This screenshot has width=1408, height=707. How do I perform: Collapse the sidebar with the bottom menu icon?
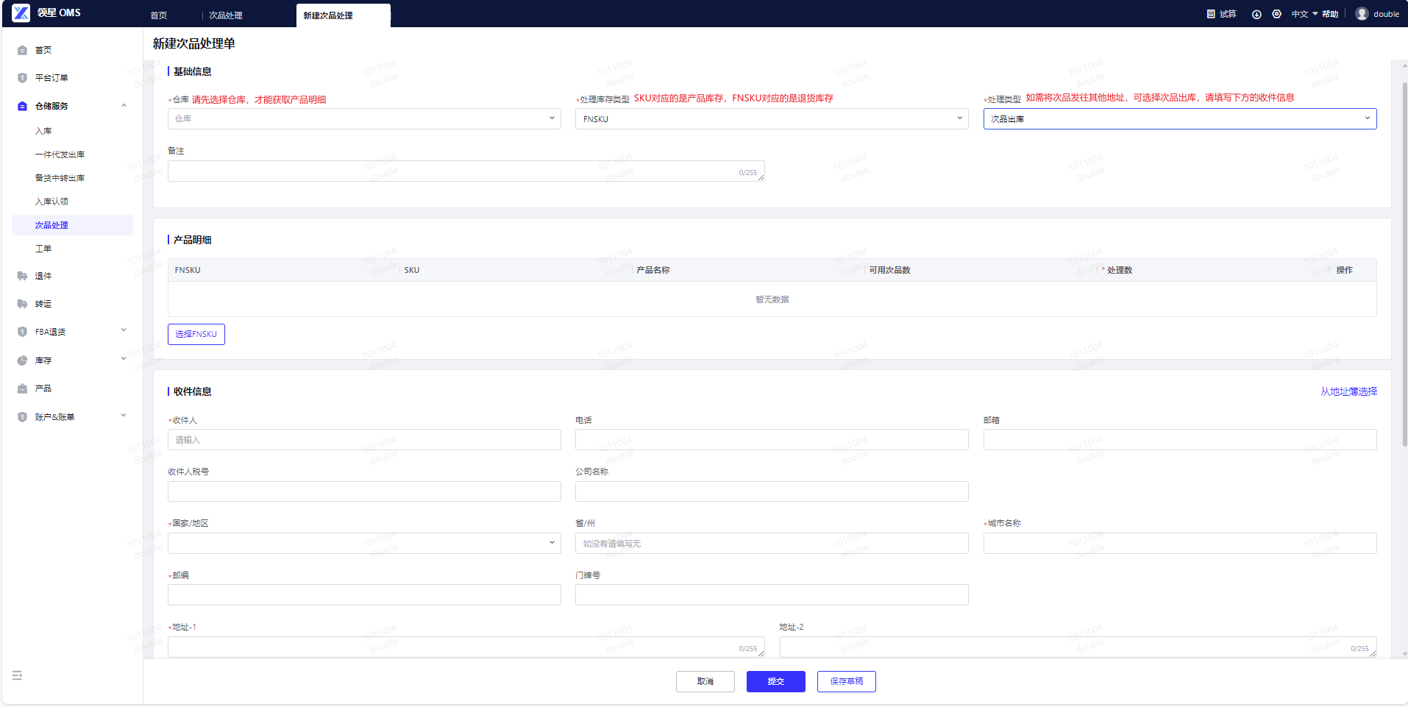coord(17,675)
